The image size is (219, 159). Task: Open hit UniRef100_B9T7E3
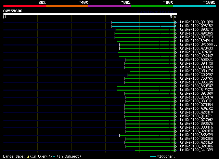tap(196, 37)
